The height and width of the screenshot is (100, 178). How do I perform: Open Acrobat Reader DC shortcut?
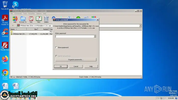5,20
